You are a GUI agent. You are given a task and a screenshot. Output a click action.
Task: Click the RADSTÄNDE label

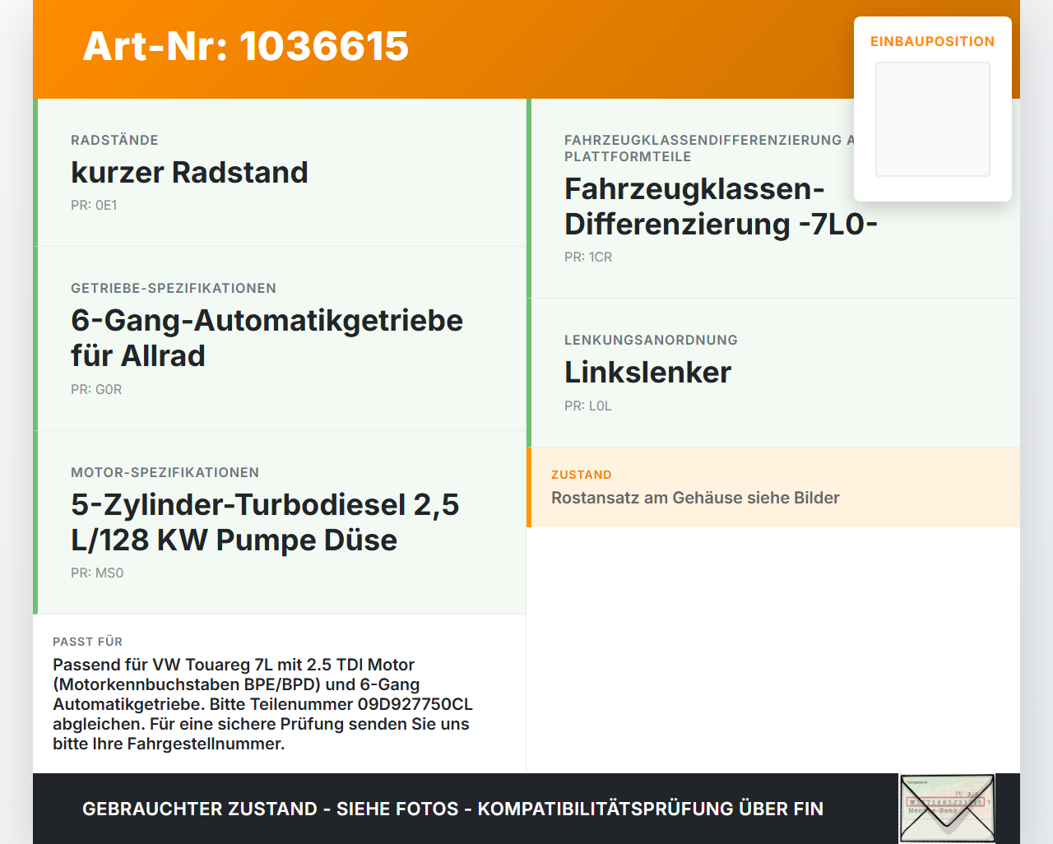[114, 140]
